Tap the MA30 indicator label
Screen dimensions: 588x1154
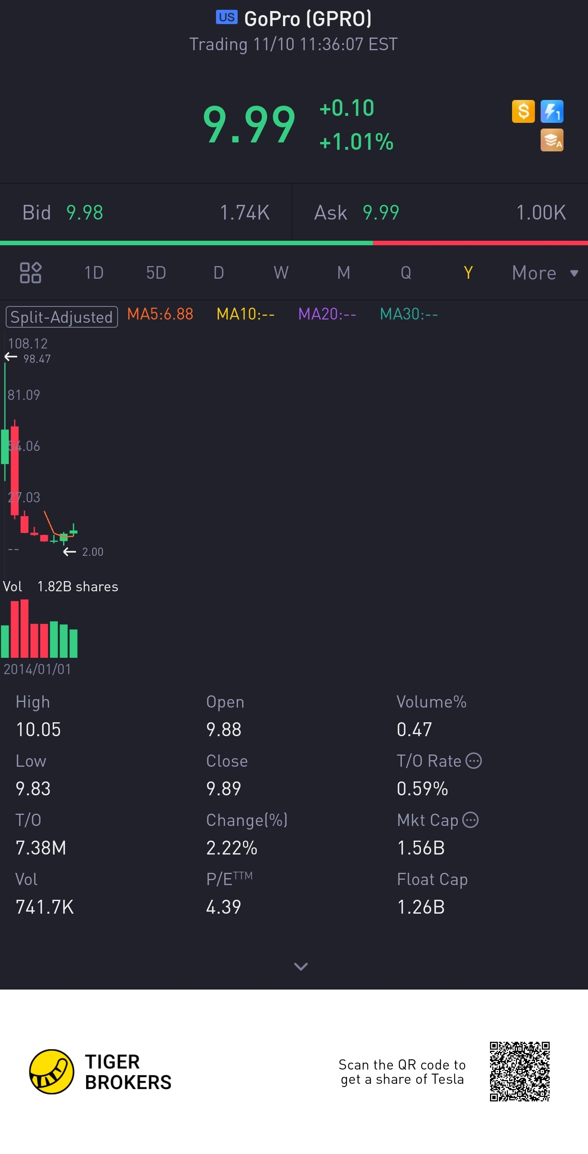(409, 314)
